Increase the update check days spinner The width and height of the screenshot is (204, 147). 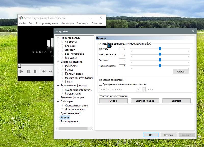pos(144,88)
